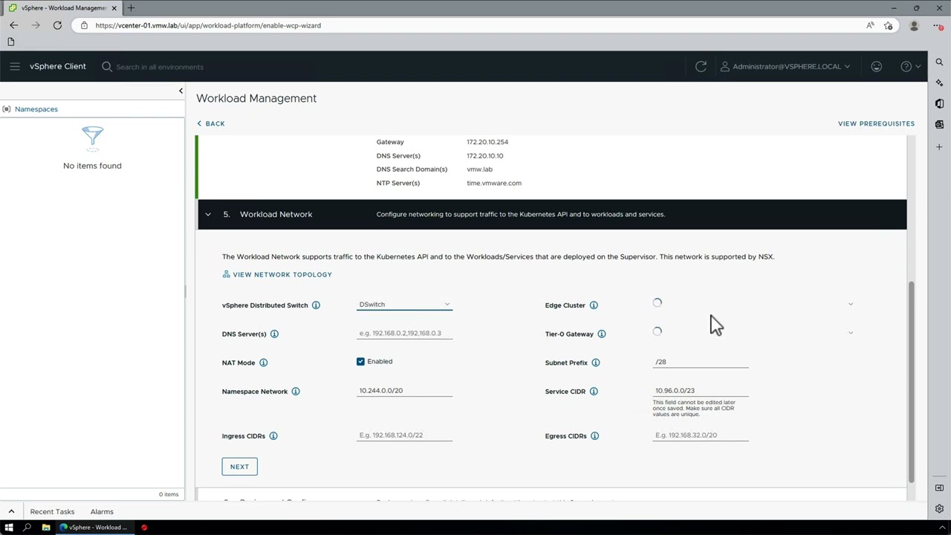Select Namespaces in the left panel
The image size is (951, 535).
pyautogui.click(x=36, y=109)
